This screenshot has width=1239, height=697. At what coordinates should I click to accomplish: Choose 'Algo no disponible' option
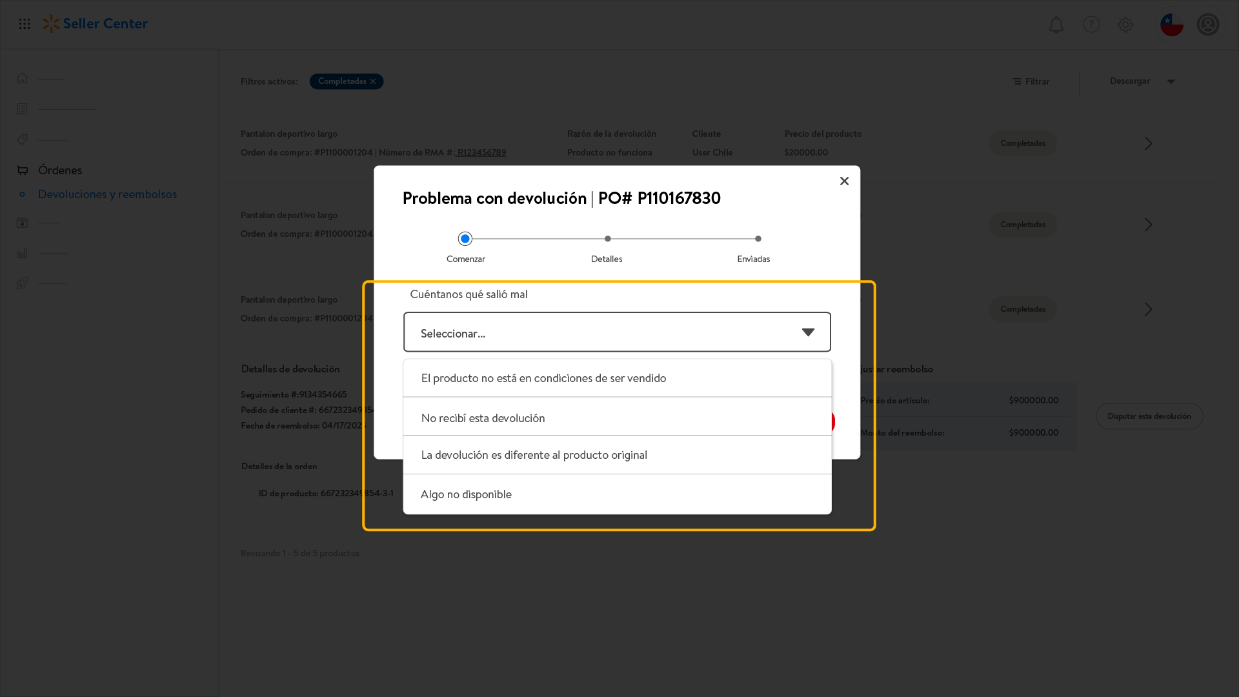617,494
